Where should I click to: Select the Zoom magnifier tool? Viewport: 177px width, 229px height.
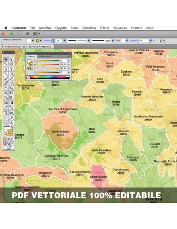pyautogui.click(x=11, y=123)
